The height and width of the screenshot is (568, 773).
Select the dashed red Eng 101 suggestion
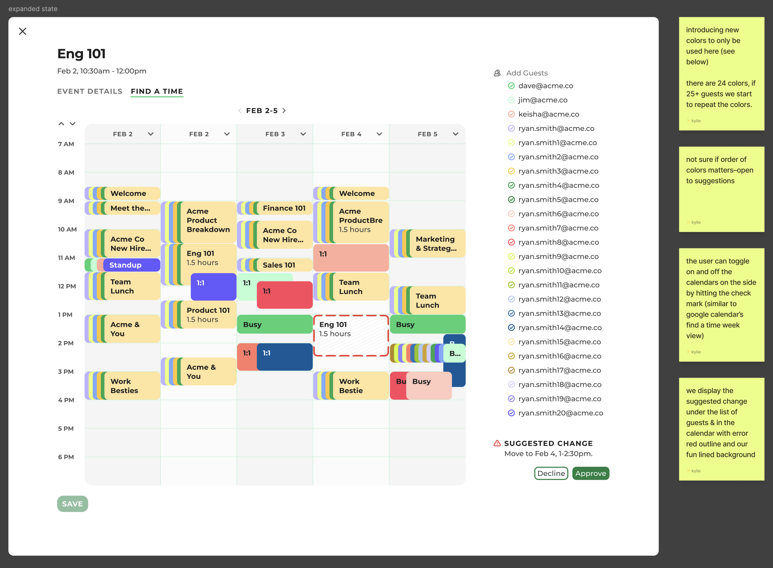coord(351,335)
